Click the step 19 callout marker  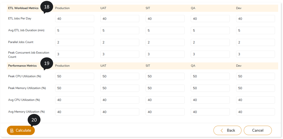point(47,64)
